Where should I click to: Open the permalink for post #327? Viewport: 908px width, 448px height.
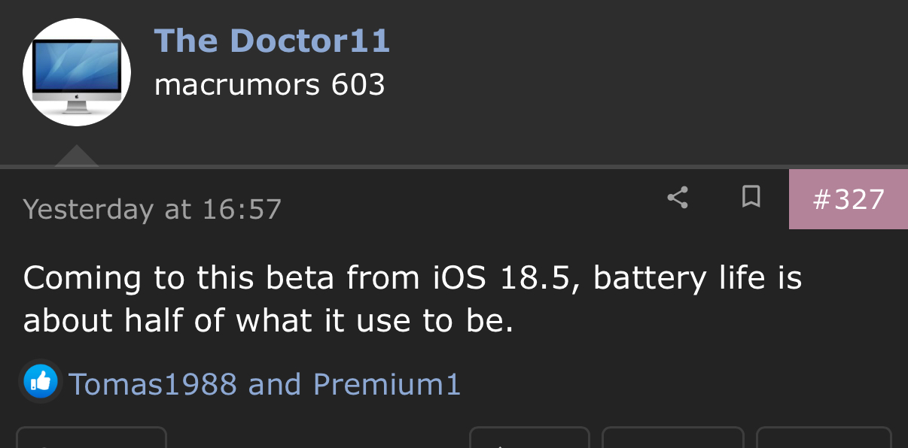click(848, 199)
